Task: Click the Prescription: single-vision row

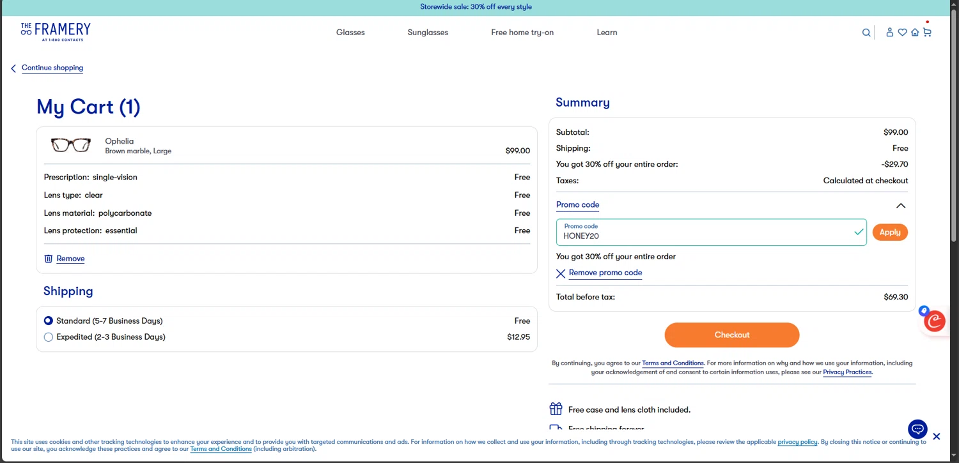Action: coord(287,177)
